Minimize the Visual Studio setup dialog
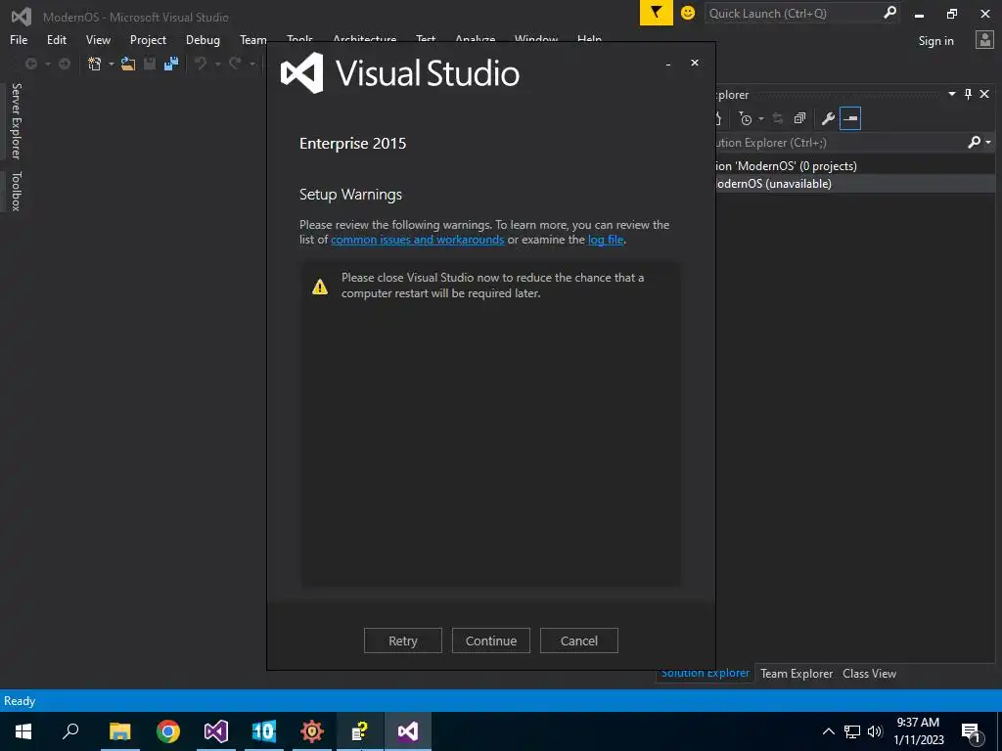Viewport: 1002px width, 751px height. click(667, 64)
